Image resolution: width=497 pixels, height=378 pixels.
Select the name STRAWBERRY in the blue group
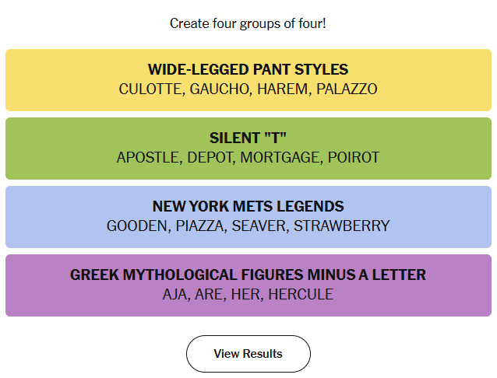click(x=341, y=226)
